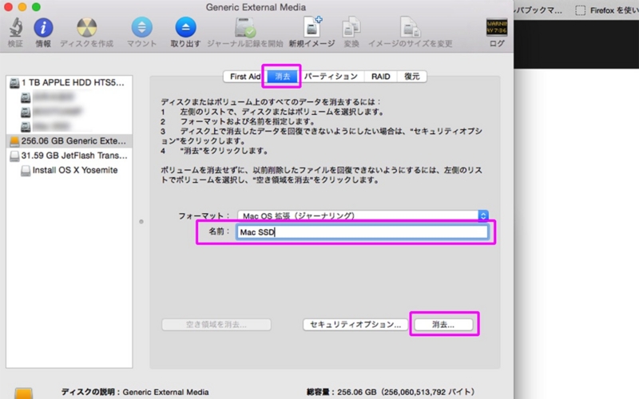The width and height of the screenshot is (639, 399).
Task: Click the Burn disc (ディスクを作成) icon
Action: coord(87,28)
